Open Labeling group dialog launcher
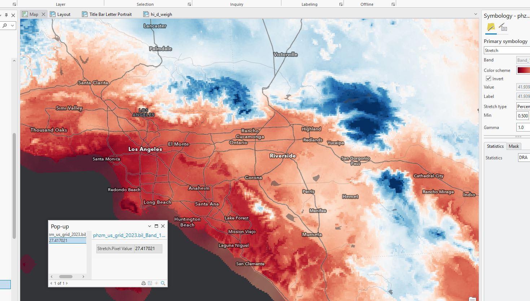 pyautogui.click(x=341, y=4)
